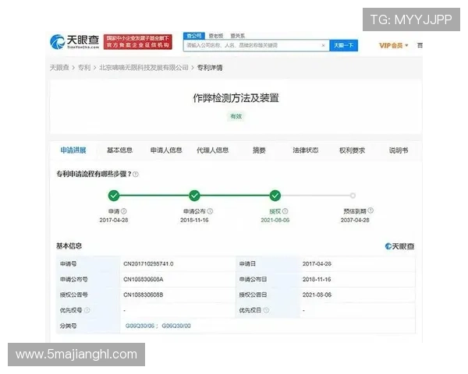Click the help icon next to 预估到期 step
This screenshot has height=374, width=468.
point(370,210)
